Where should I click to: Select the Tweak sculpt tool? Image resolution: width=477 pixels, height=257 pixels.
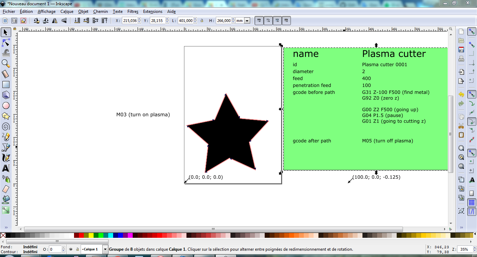coord(6,53)
